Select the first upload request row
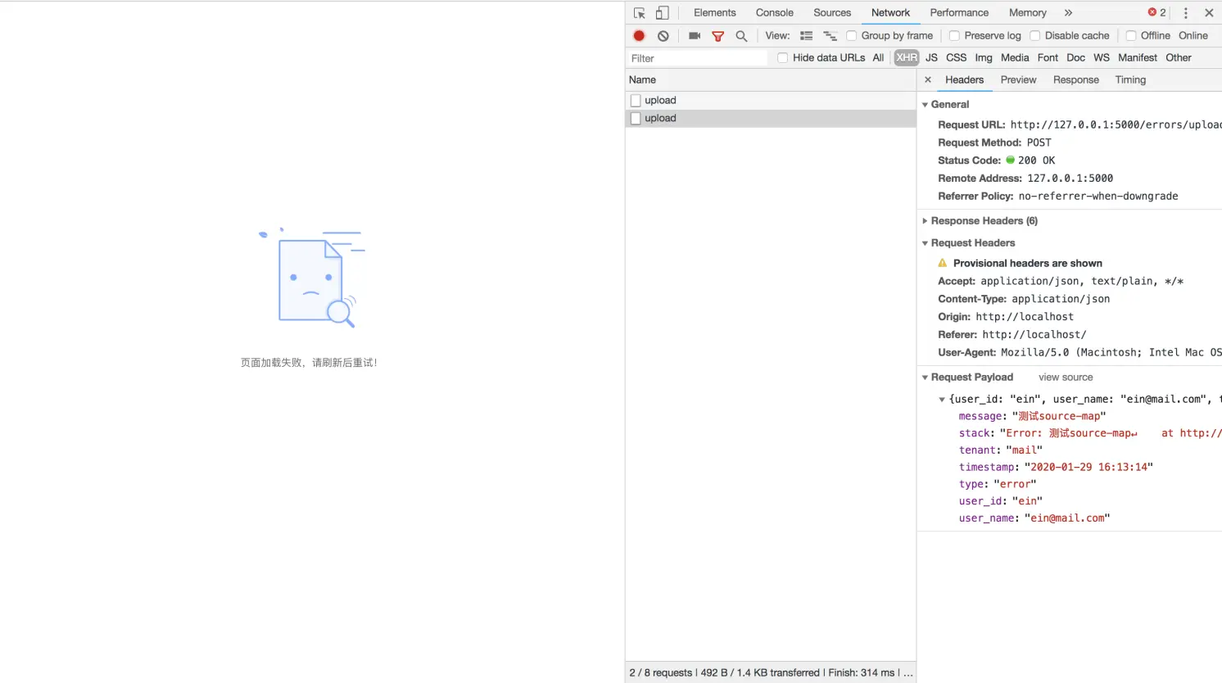Image resolution: width=1222 pixels, height=683 pixels. 771,101
